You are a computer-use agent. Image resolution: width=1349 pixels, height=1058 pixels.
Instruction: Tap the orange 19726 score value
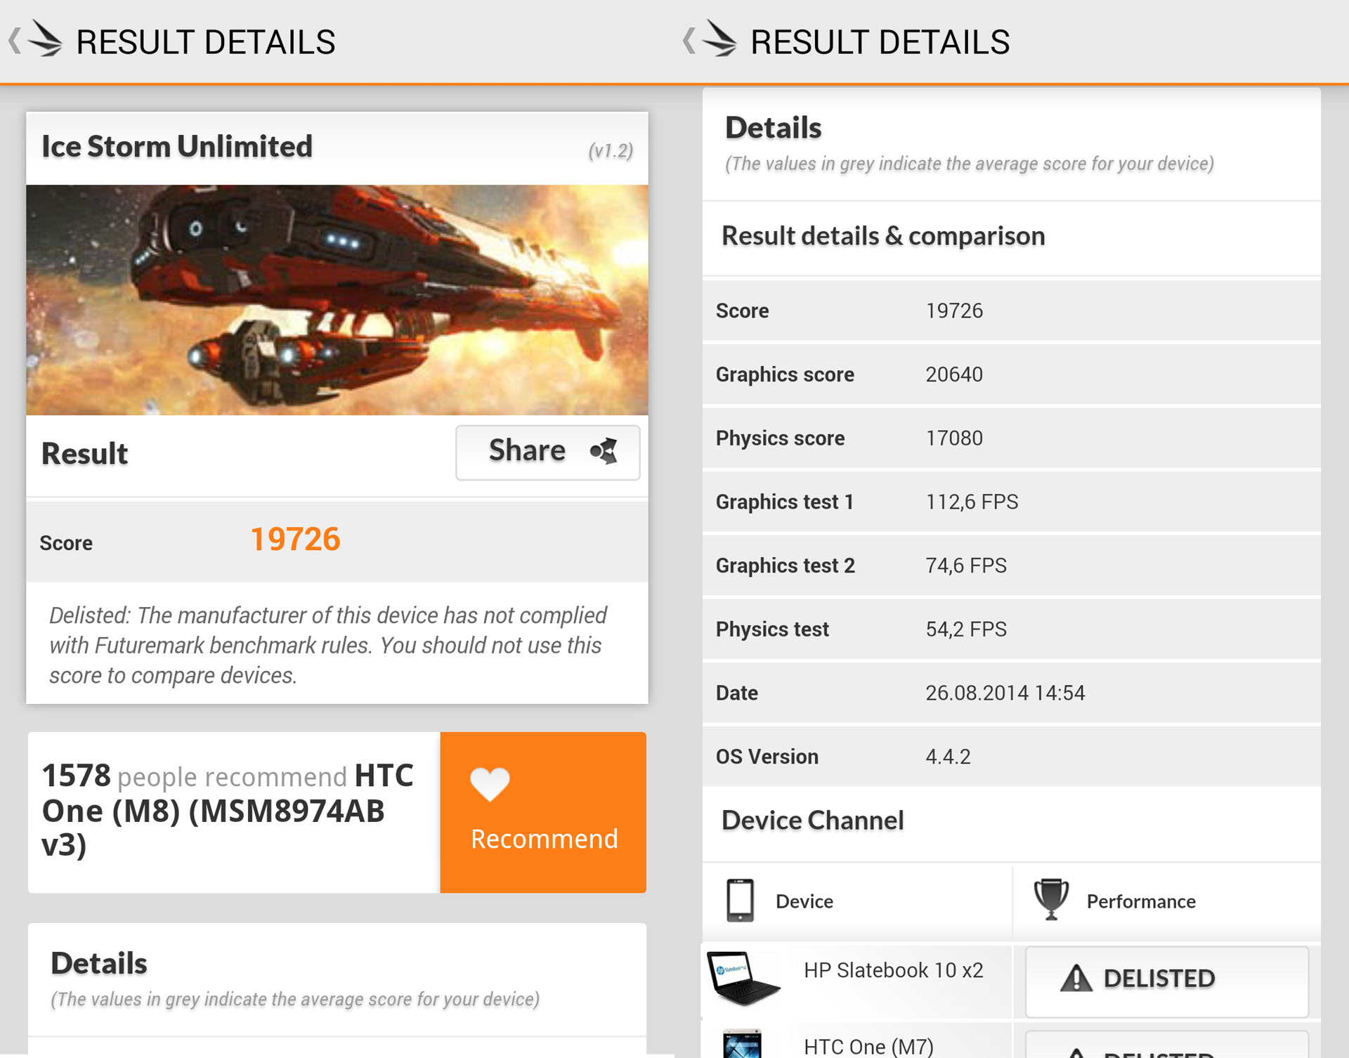pyautogui.click(x=295, y=540)
